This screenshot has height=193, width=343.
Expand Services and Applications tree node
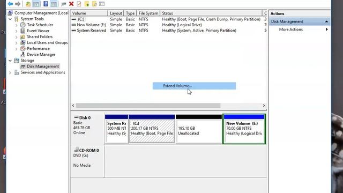tap(10, 72)
